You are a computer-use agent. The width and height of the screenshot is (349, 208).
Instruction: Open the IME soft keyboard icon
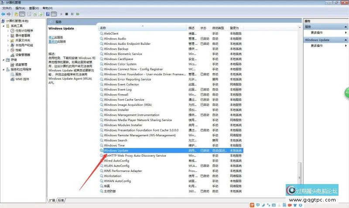coord(274,205)
